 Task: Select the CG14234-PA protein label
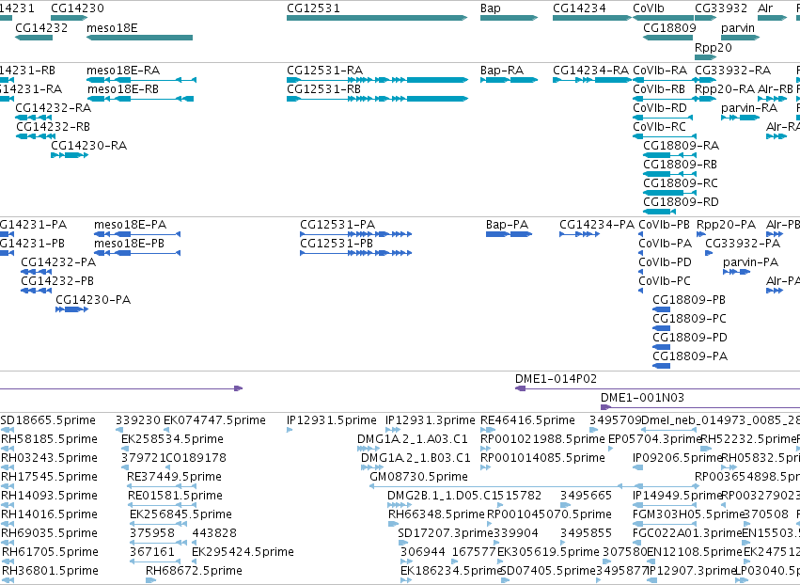597,225
